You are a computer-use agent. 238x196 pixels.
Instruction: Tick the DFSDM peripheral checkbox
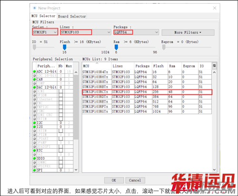[60, 95]
